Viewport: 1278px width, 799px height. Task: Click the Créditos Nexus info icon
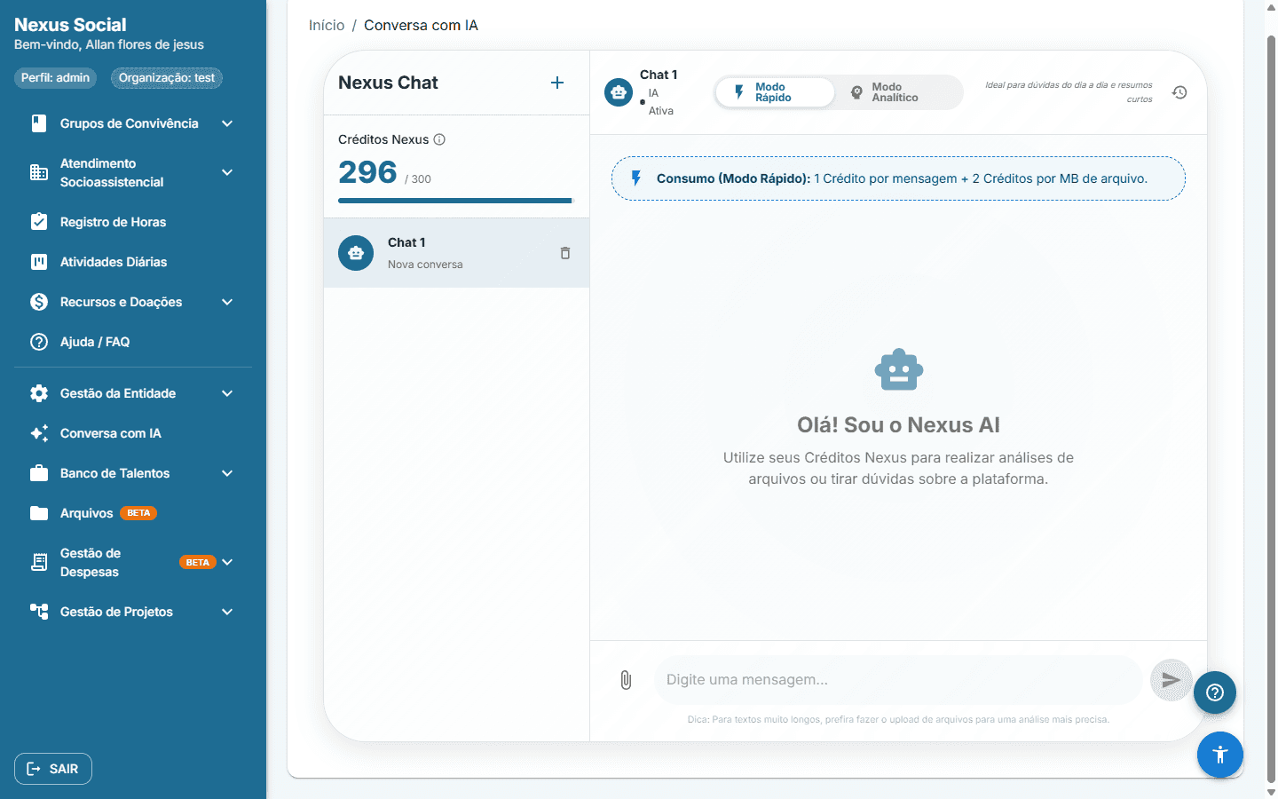pyautogui.click(x=439, y=139)
